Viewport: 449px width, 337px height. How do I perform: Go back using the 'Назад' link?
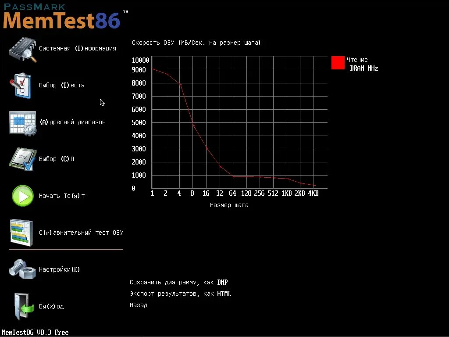[138, 305]
